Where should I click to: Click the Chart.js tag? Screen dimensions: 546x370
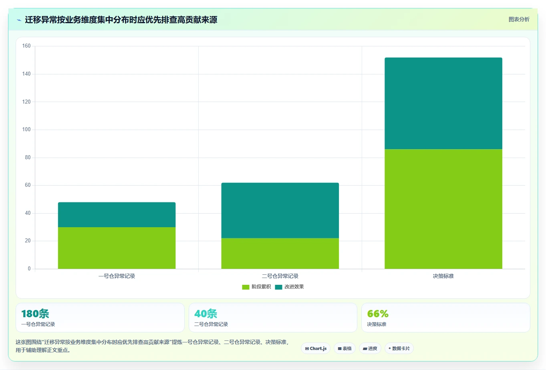(x=316, y=348)
